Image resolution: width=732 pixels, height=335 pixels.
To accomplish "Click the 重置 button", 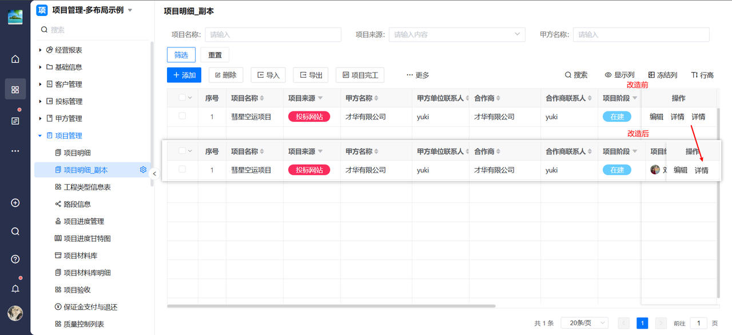I will pyautogui.click(x=215, y=55).
